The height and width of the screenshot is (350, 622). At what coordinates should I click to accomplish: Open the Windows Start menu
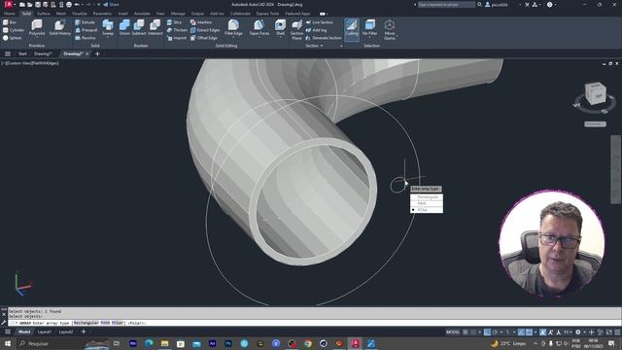8,343
